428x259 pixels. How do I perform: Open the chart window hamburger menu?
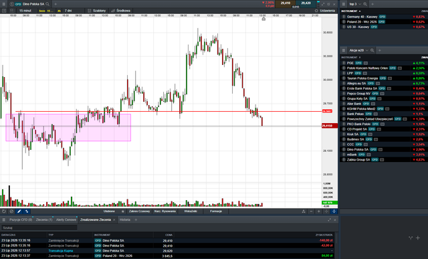coord(4,4)
